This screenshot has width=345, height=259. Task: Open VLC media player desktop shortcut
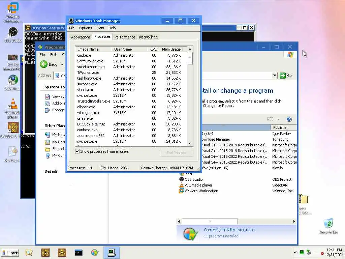(12, 108)
